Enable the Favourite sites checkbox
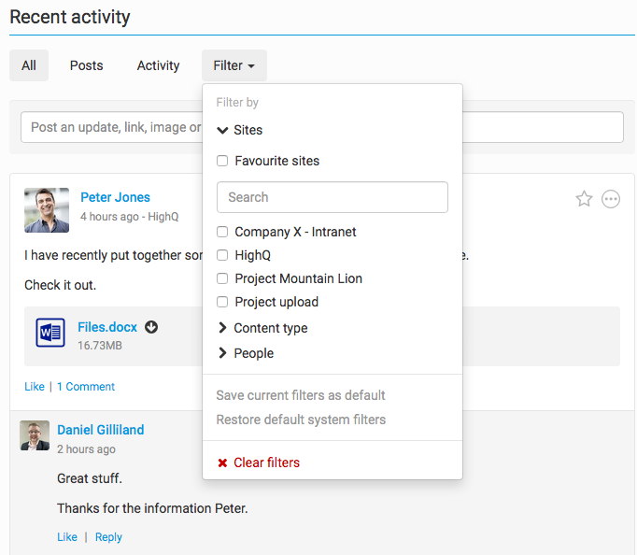Viewport: 637px width, 555px height. click(x=222, y=161)
